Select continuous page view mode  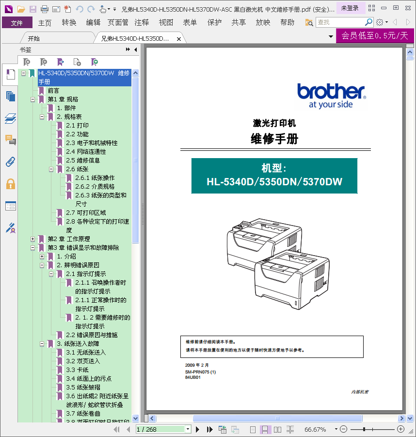(265, 429)
